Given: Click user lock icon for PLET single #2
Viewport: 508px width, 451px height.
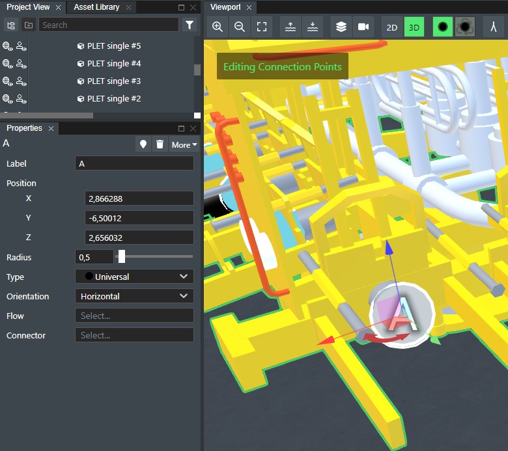Looking at the screenshot, I should click(21, 98).
